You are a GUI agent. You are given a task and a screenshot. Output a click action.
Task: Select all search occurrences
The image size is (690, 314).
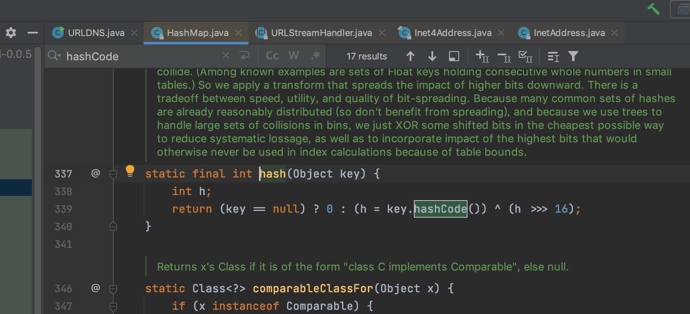click(x=525, y=56)
